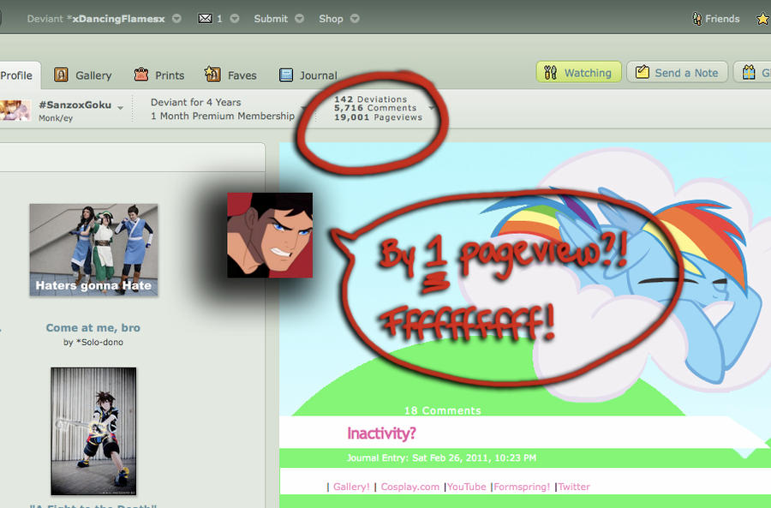Open the Twitter link in journal
Image resolution: width=771 pixels, height=508 pixels.
pos(574,487)
